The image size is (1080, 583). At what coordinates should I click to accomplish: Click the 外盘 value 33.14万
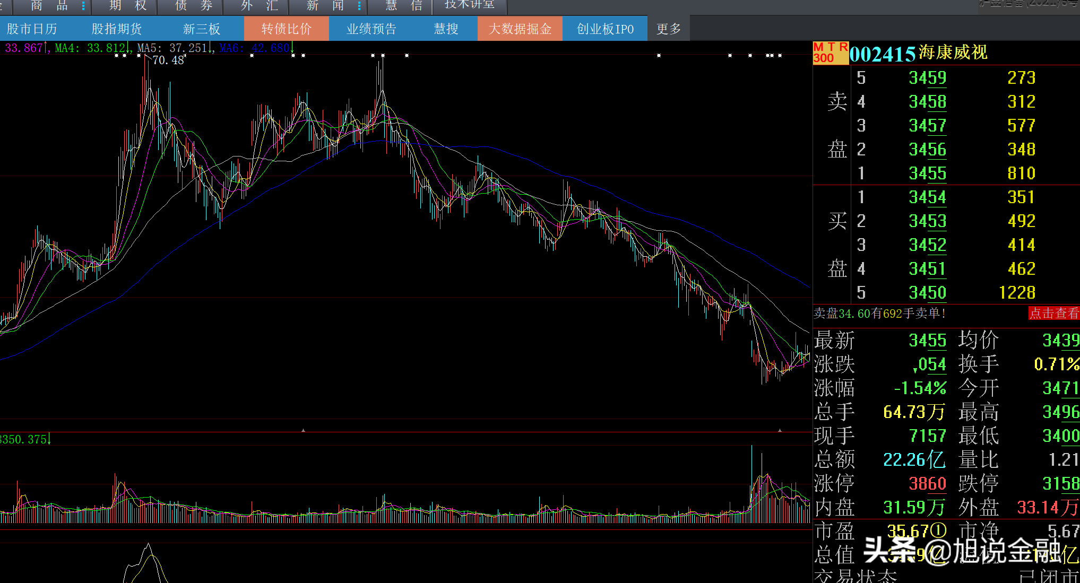[x=1048, y=508]
